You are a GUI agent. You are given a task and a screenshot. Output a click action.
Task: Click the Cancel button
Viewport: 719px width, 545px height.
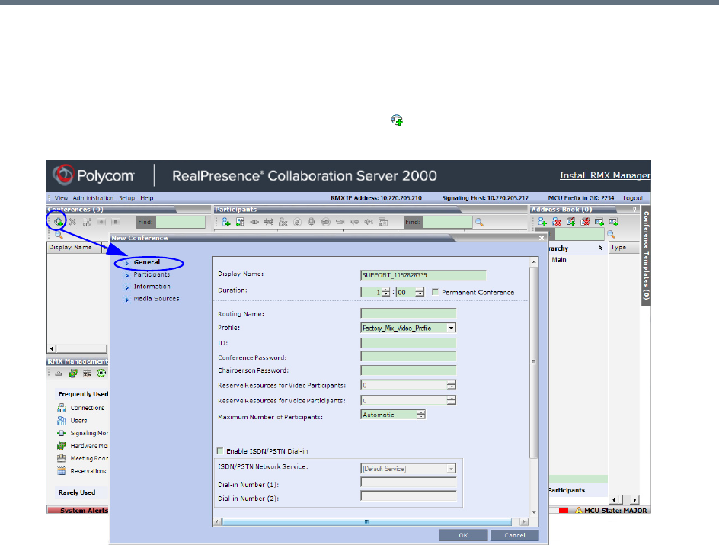pyautogui.click(x=514, y=535)
